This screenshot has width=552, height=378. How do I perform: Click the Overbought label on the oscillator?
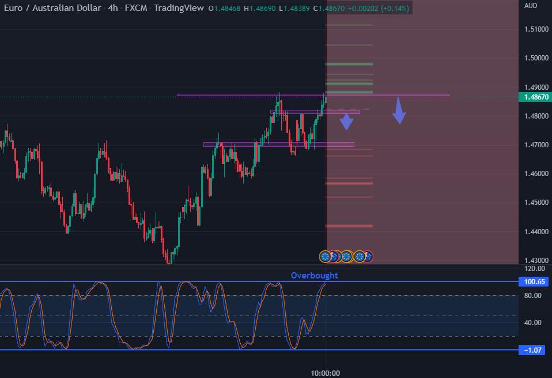315,276
